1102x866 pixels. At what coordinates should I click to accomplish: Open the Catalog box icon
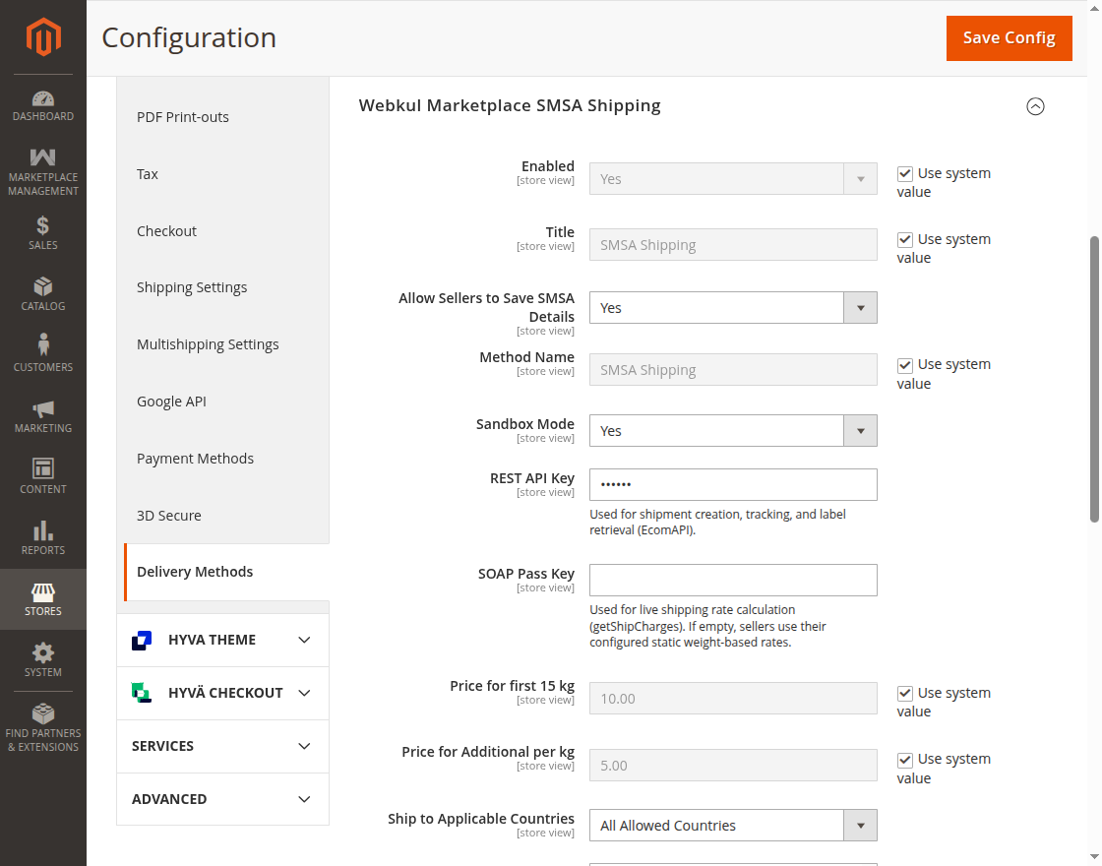point(43,286)
